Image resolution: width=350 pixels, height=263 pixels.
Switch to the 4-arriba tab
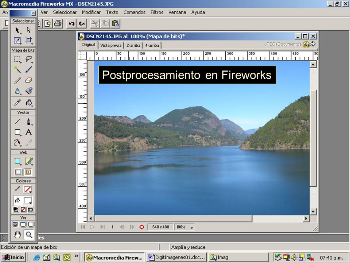pos(152,45)
